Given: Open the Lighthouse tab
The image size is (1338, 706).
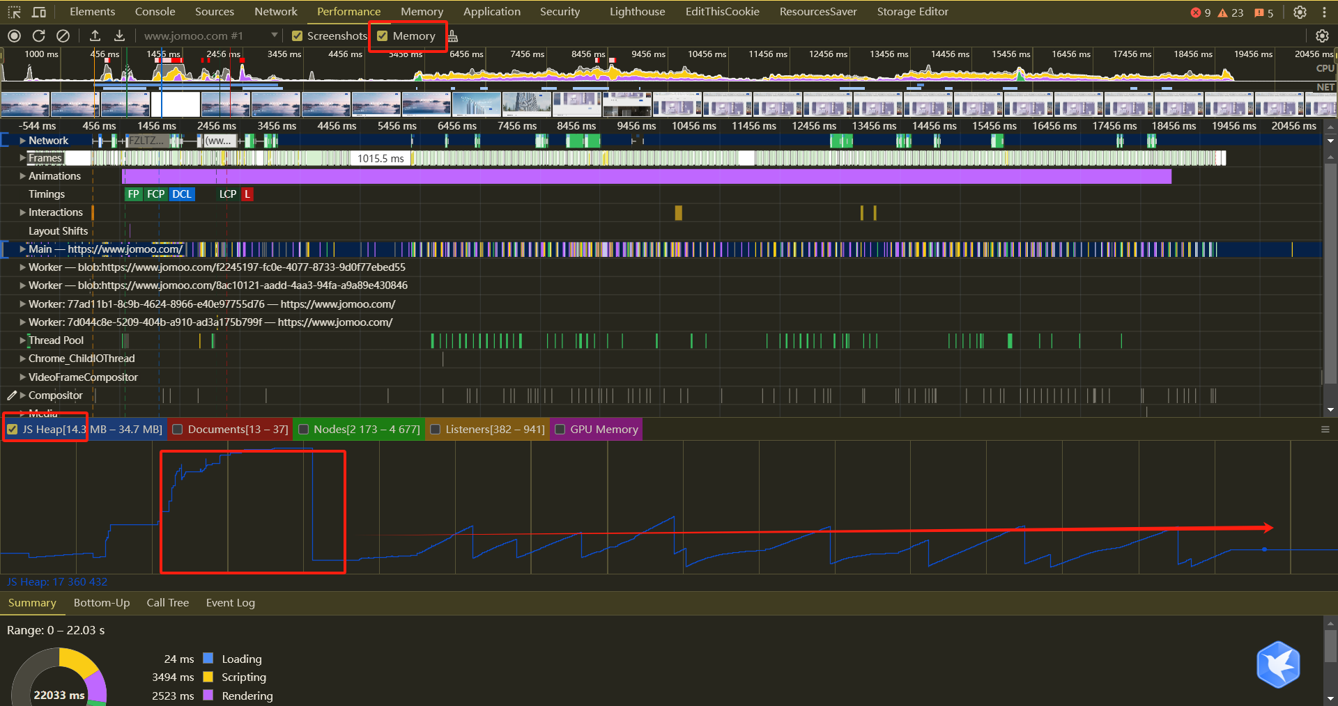Looking at the screenshot, I should click(638, 12).
